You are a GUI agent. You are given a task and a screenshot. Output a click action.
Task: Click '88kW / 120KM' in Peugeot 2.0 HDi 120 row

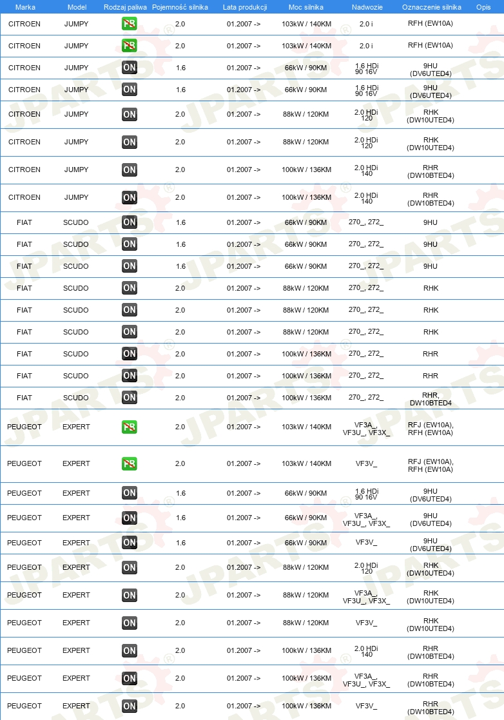tap(305, 567)
